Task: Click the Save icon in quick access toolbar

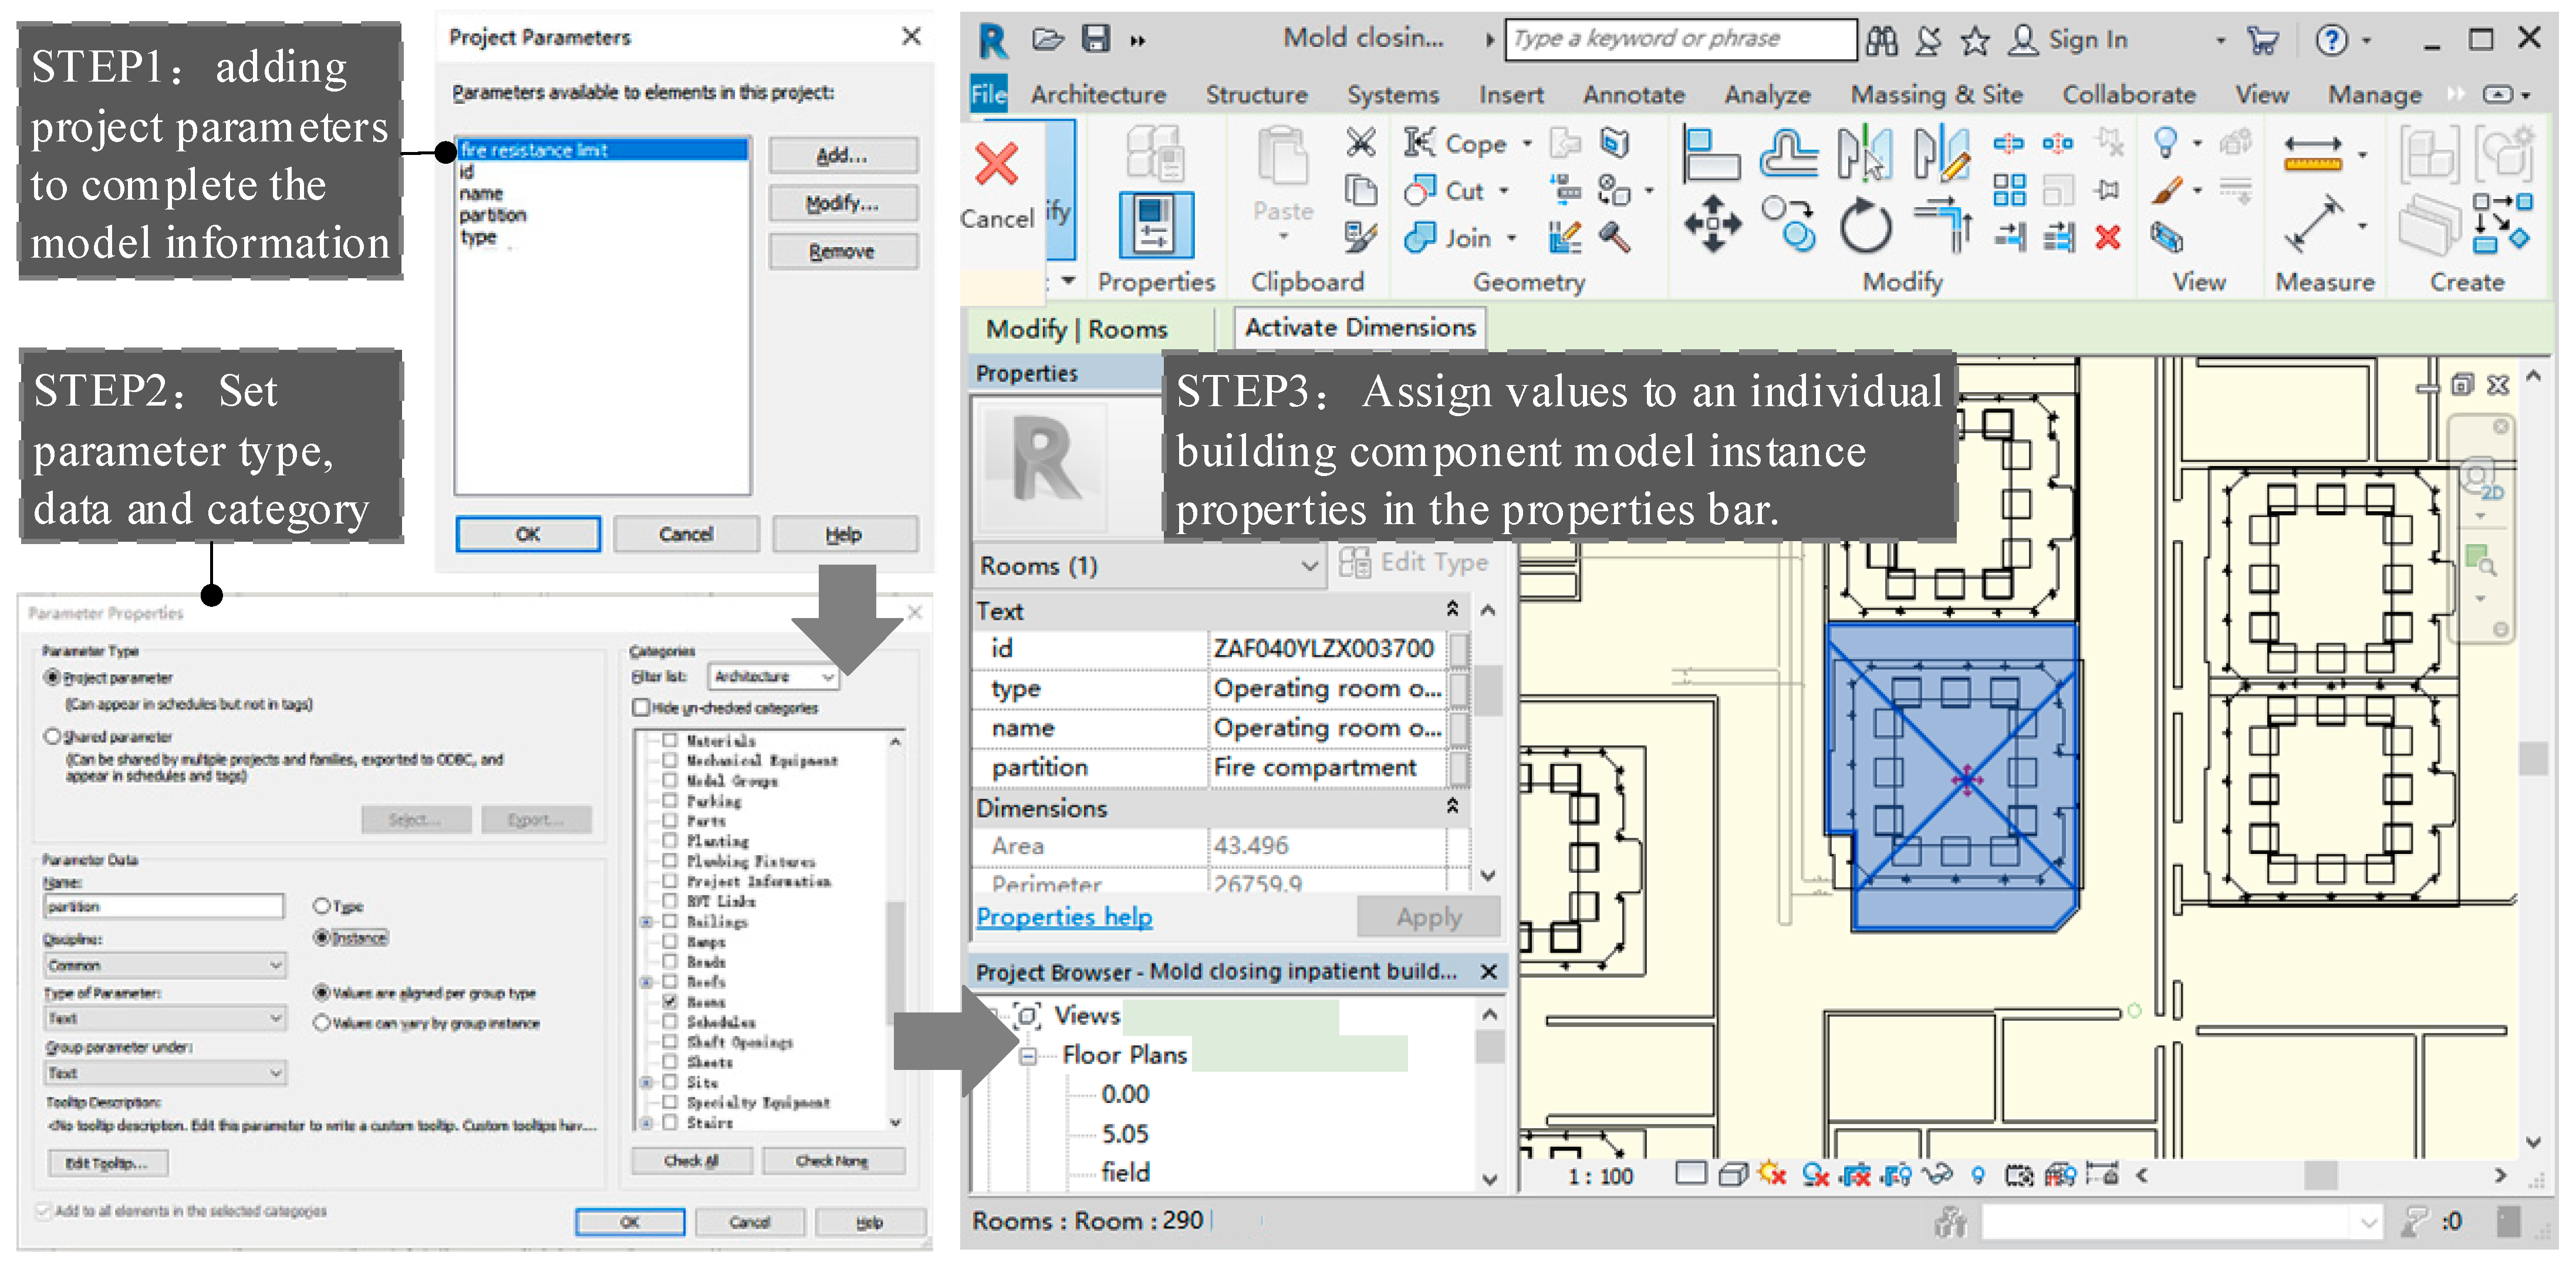Action: pyautogui.click(x=1097, y=39)
